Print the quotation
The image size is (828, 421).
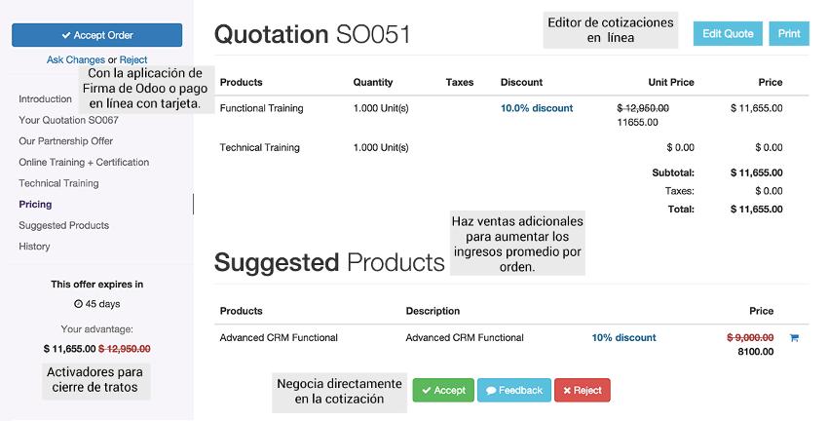(x=789, y=33)
